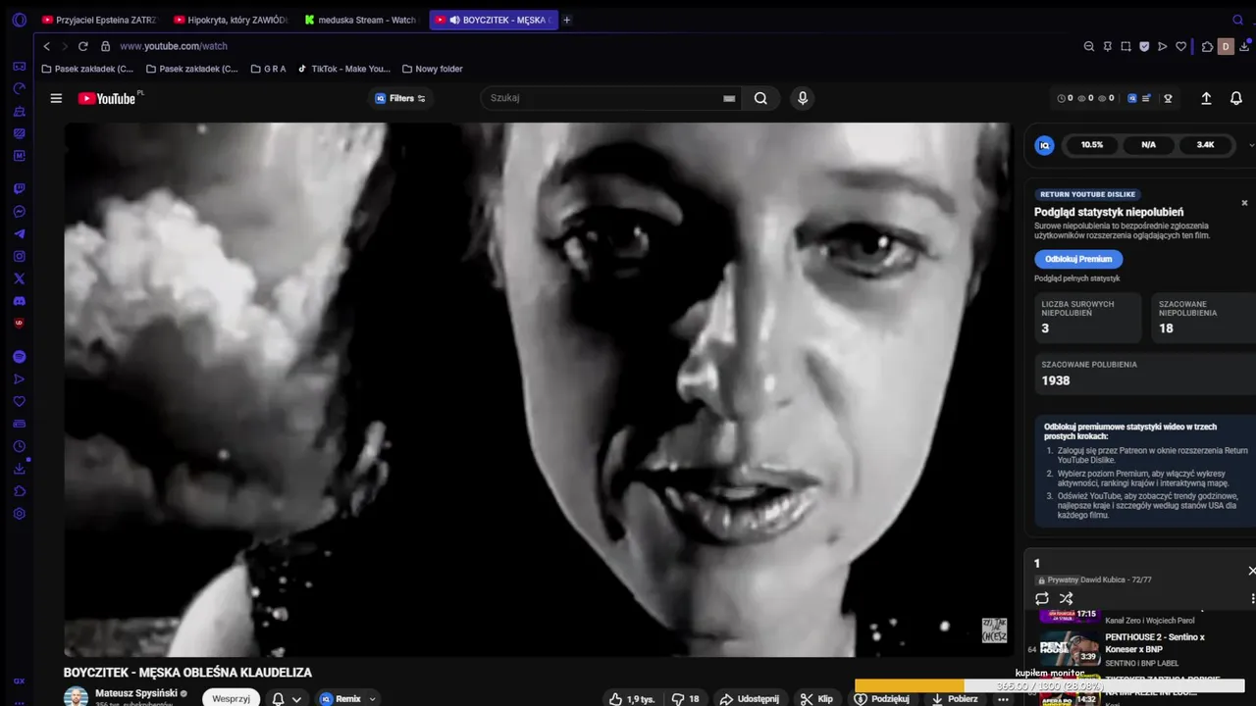Screen dimensions: 1256x706
Task: Start voice search with microphone icon
Action: pos(803,98)
